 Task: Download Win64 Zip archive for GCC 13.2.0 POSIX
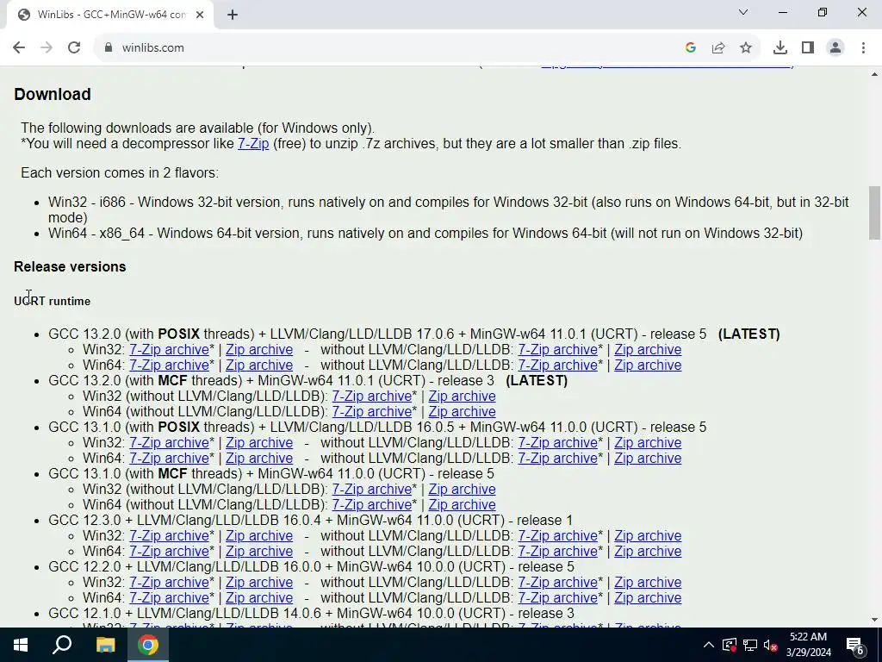pos(258,365)
